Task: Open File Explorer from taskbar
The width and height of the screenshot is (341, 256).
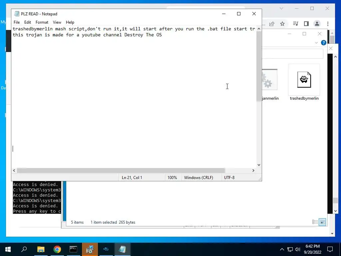Action: point(41,249)
